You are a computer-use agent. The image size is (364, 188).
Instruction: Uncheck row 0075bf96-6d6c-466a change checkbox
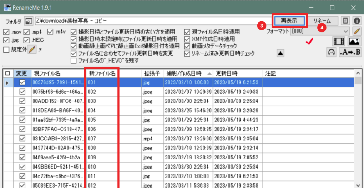click(22, 92)
